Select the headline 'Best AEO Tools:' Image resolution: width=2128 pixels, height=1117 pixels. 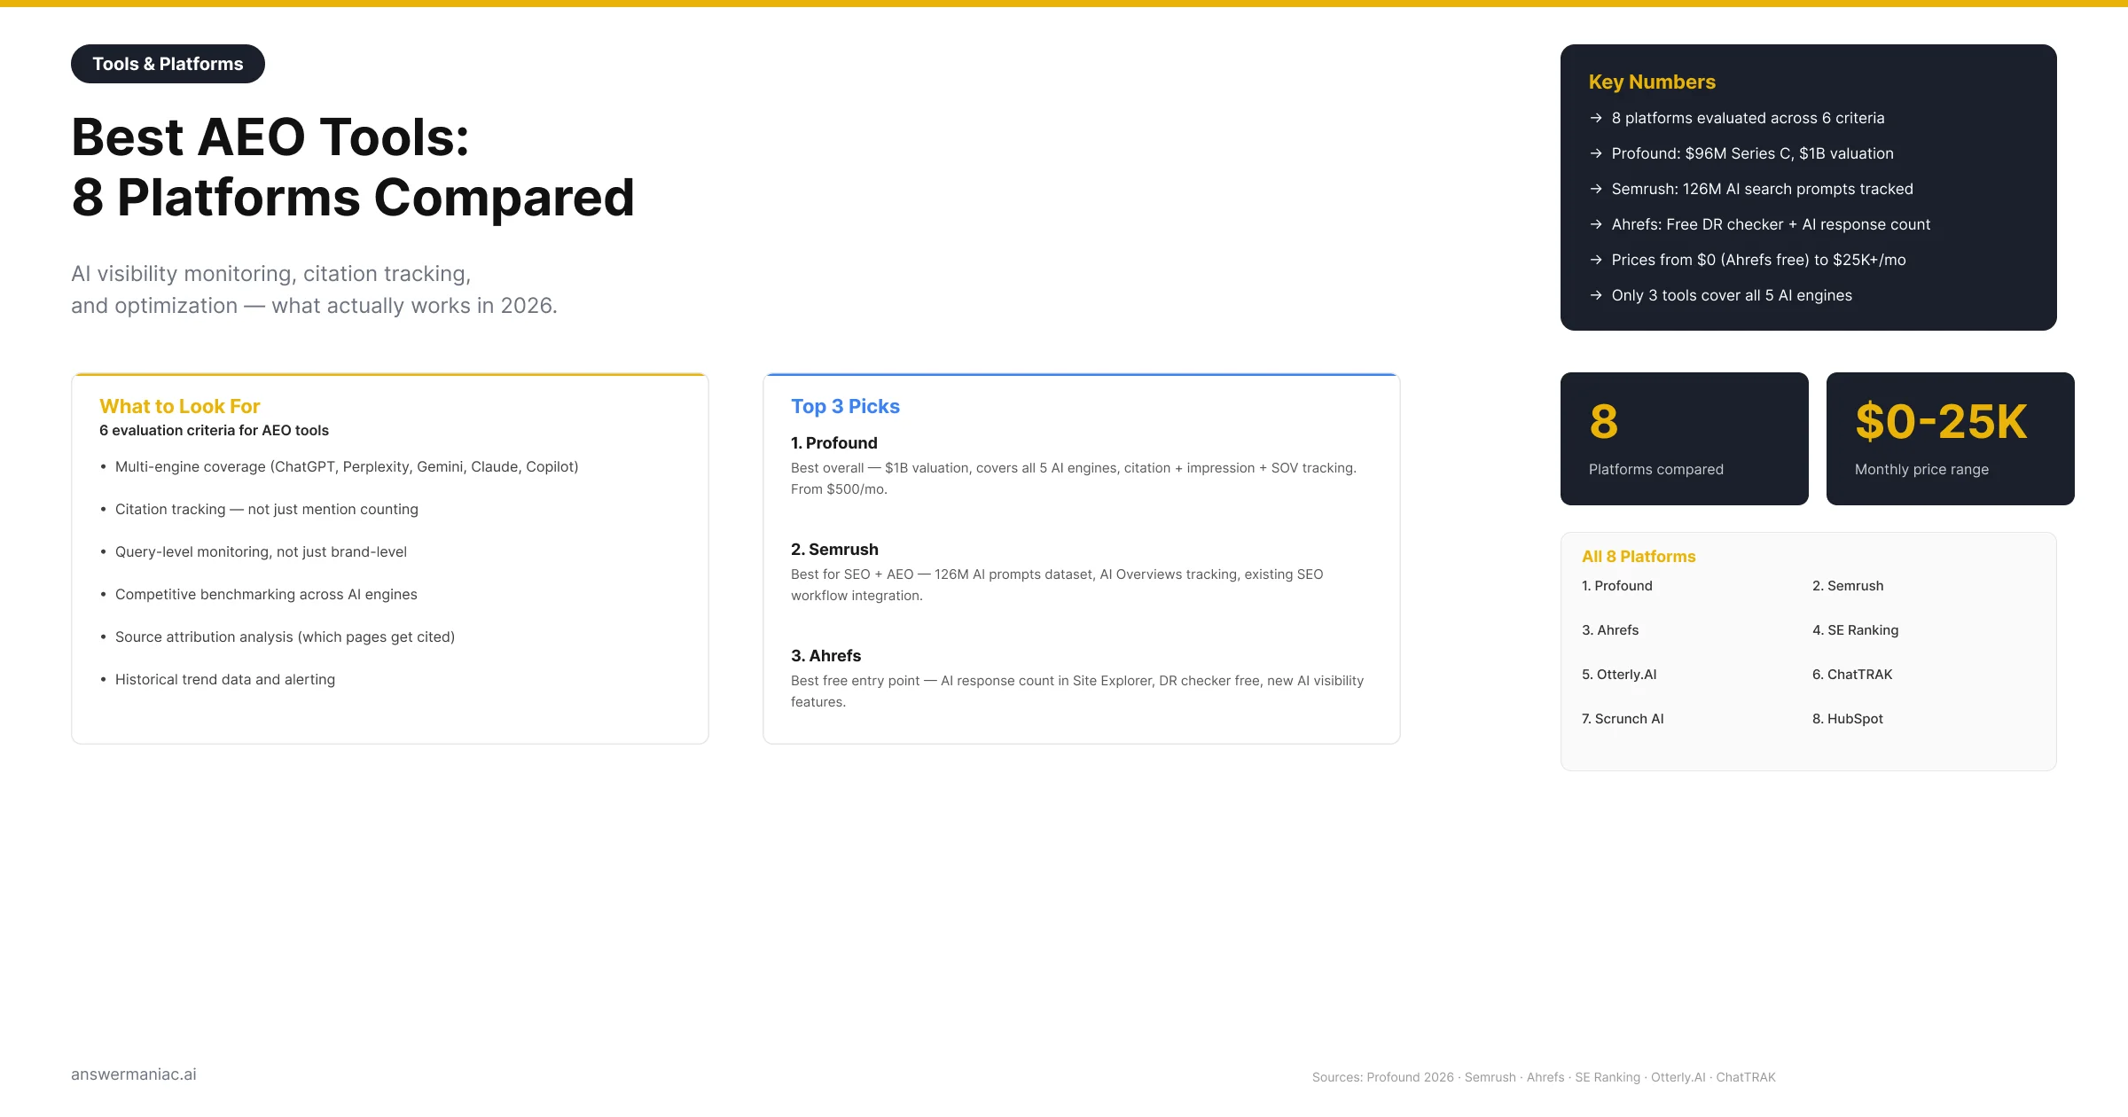[270, 137]
